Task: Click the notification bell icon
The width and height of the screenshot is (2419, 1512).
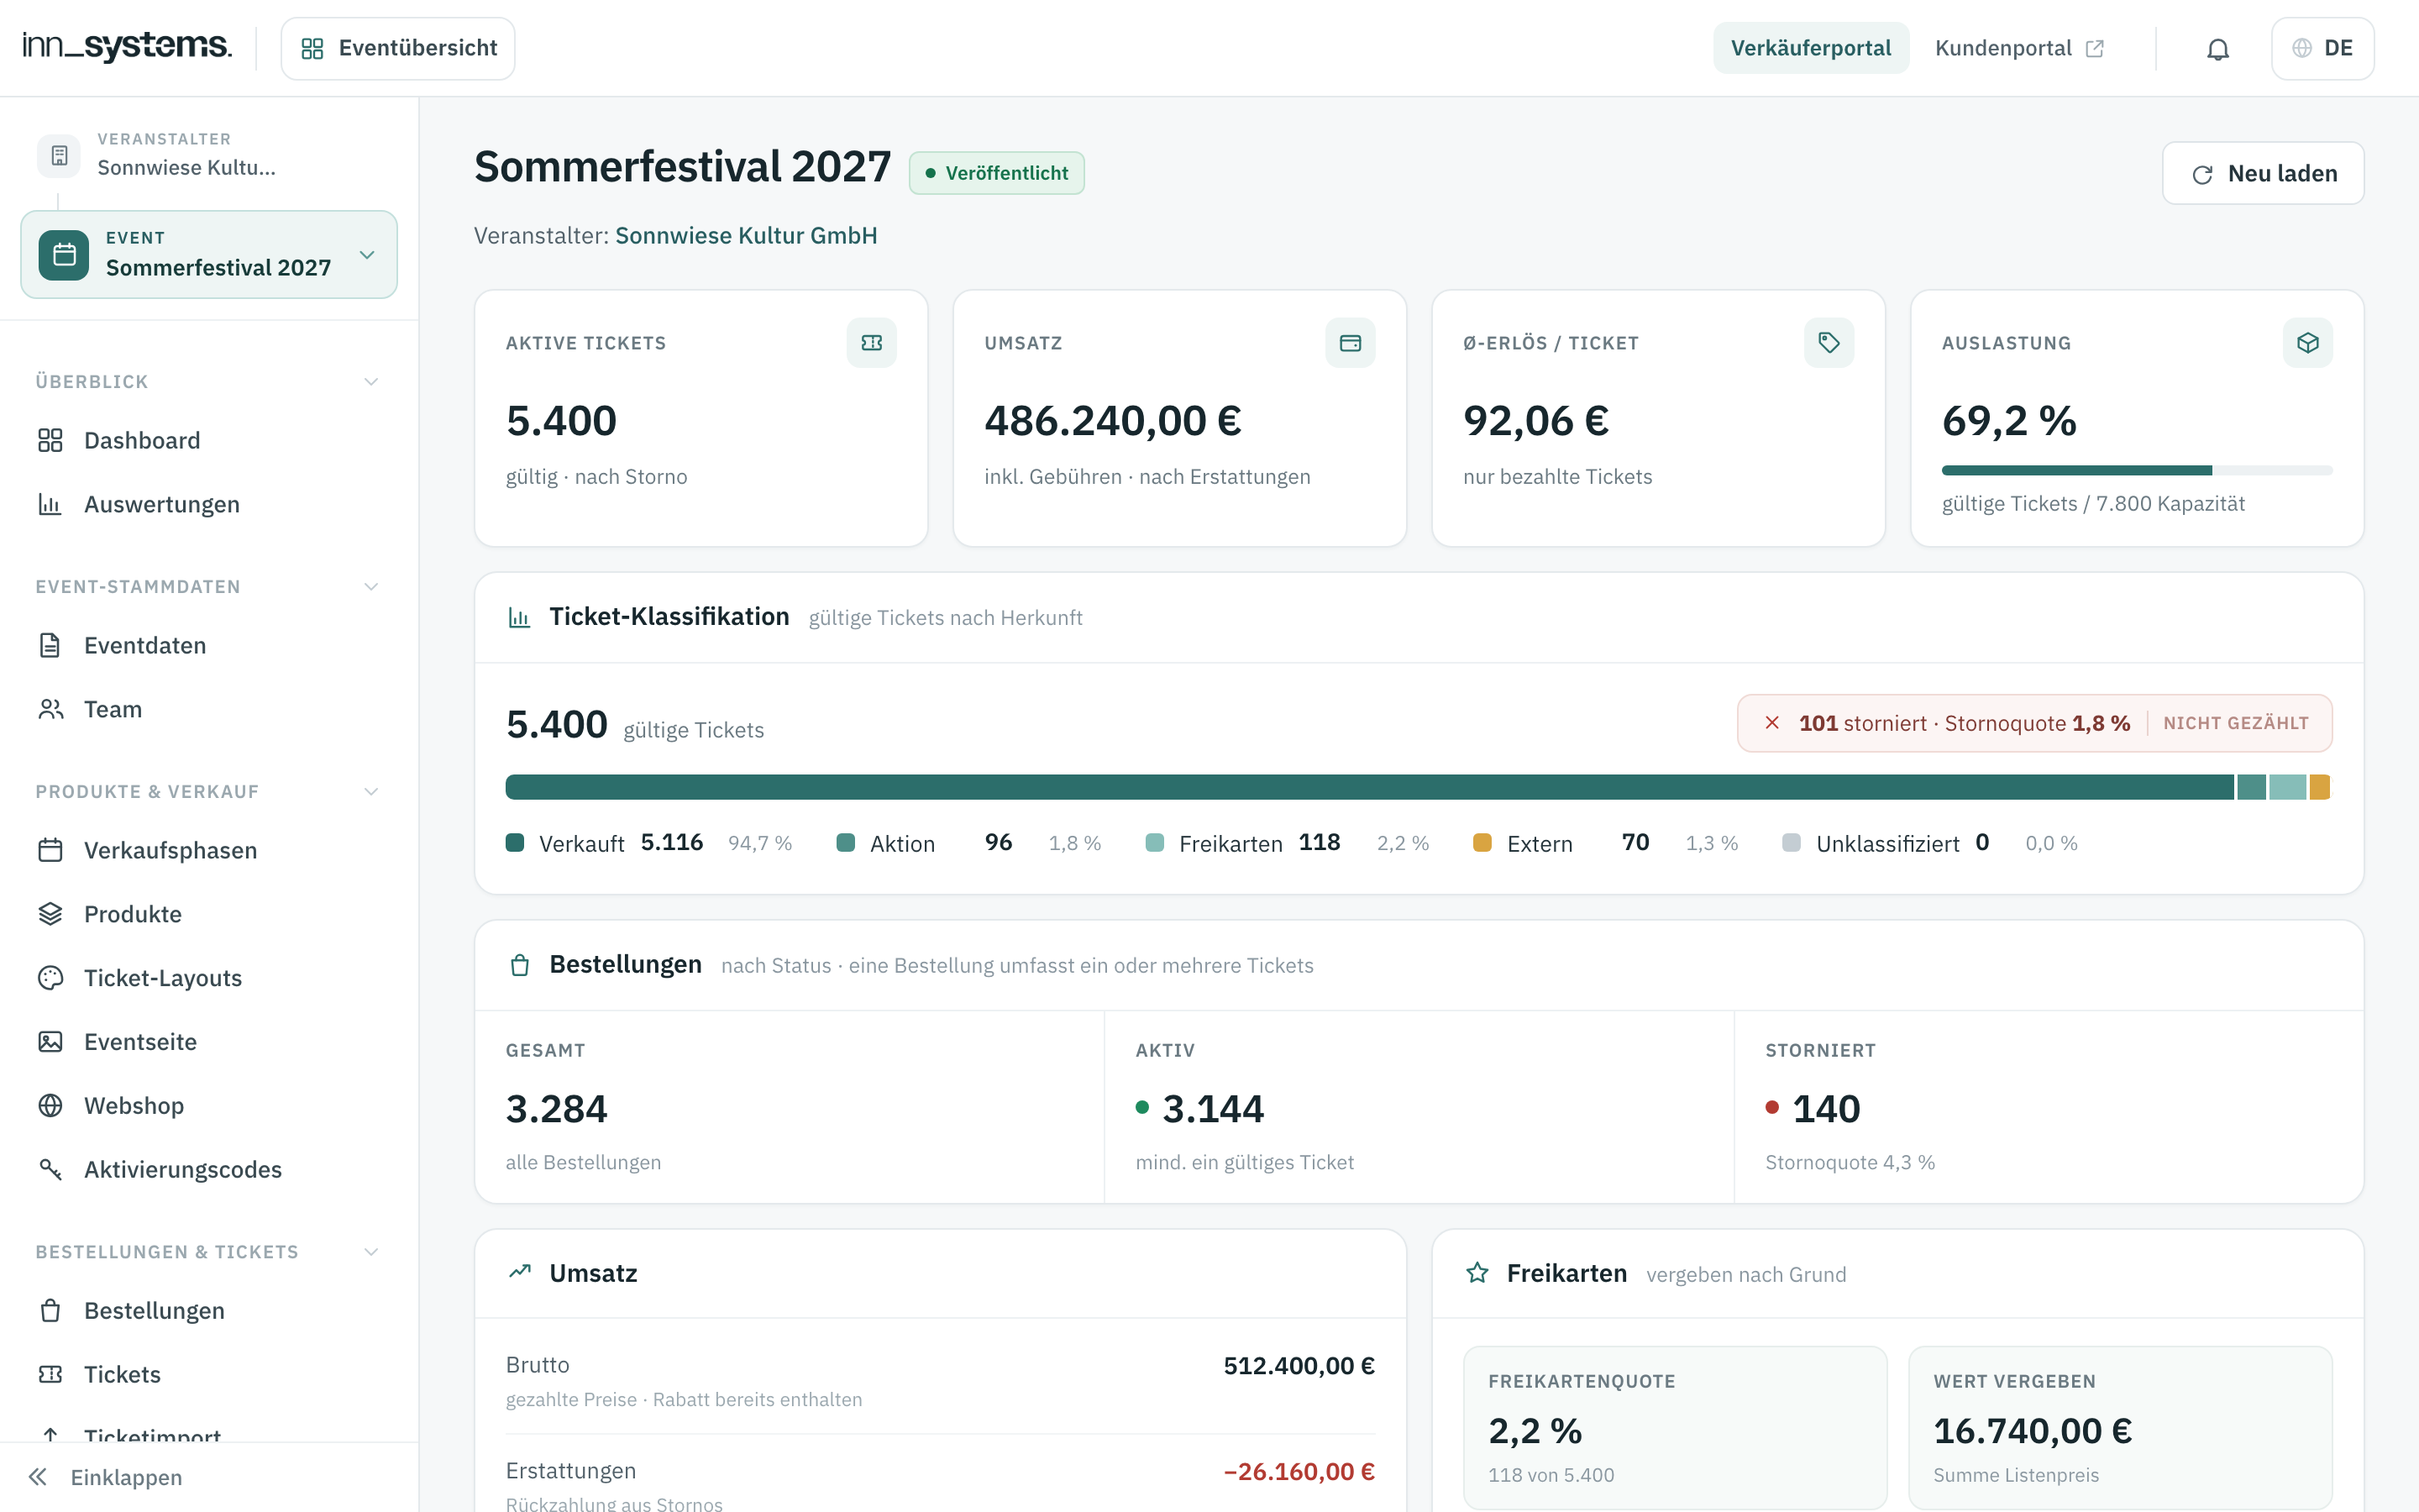Action: click(x=2217, y=49)
